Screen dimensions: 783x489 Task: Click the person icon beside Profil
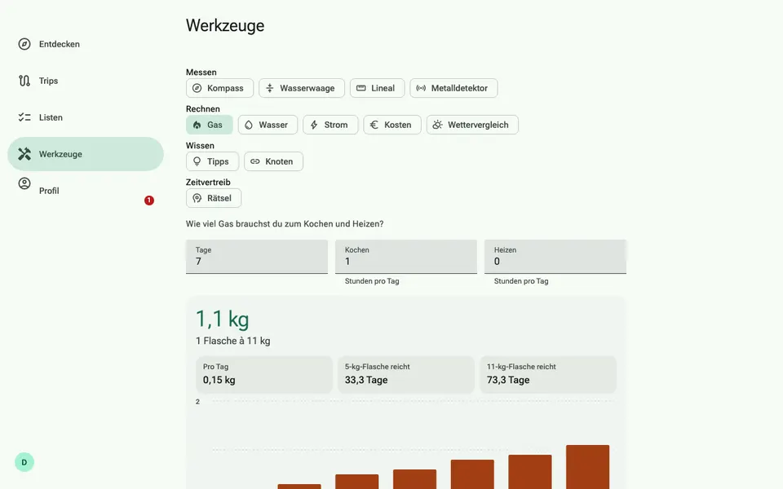click(24, 183)
